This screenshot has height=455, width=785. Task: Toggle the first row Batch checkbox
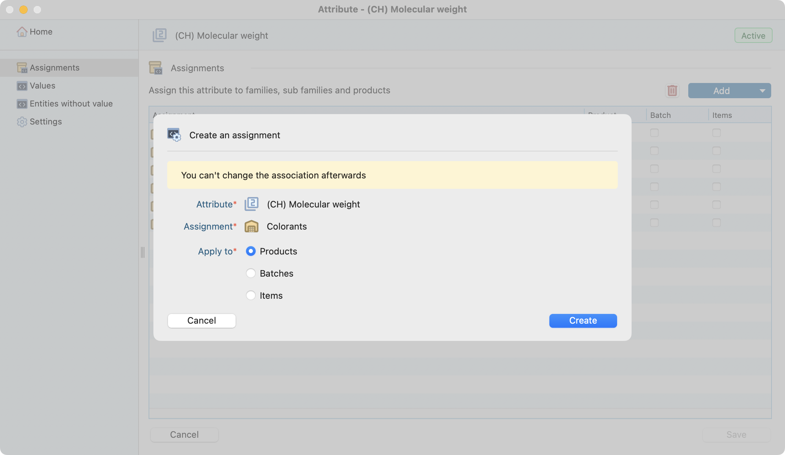(654, 133)
